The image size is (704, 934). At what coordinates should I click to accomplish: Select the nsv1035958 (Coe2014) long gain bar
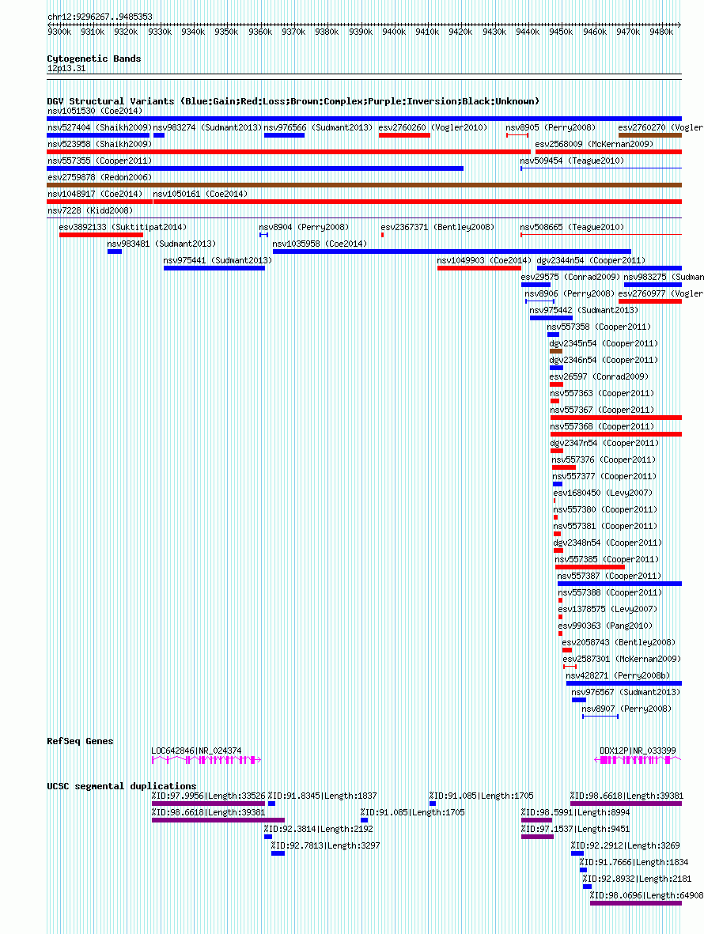tap(452, 252)
